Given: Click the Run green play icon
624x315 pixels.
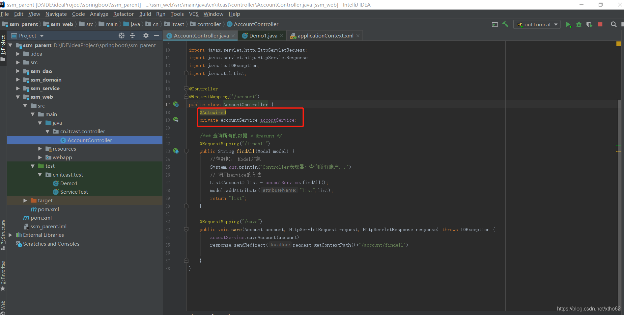Looking at the screenshot, I should click(x=568, y=25).
